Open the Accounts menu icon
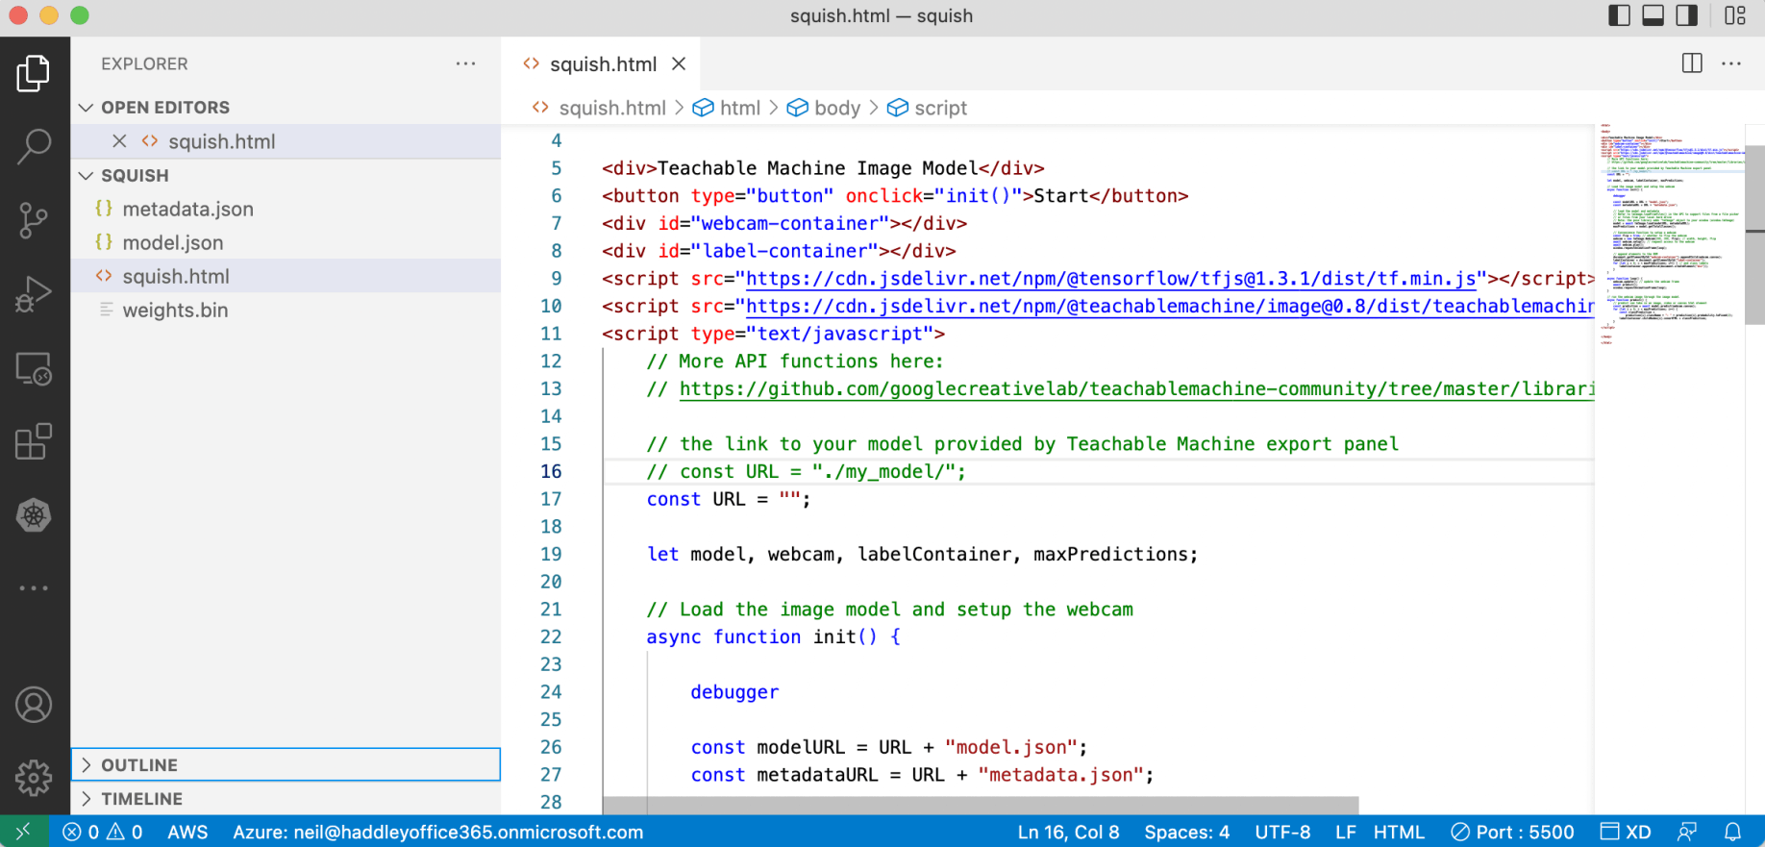The width and height of the screenshot is (1765, 847). pos(34,705)
